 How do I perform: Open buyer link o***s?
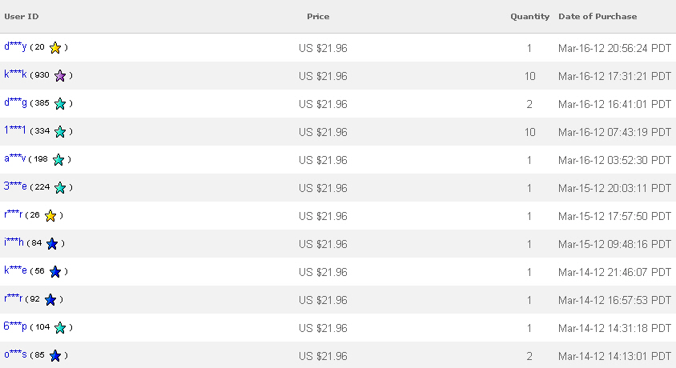click(15, 354)
